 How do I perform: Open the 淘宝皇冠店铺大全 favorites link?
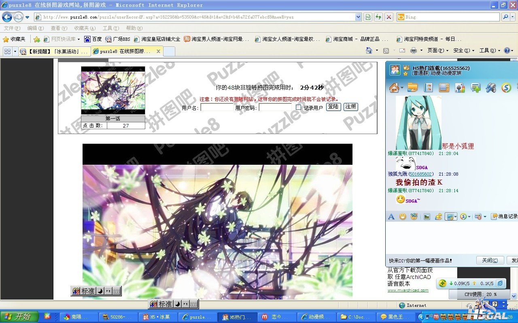point(157,39)
